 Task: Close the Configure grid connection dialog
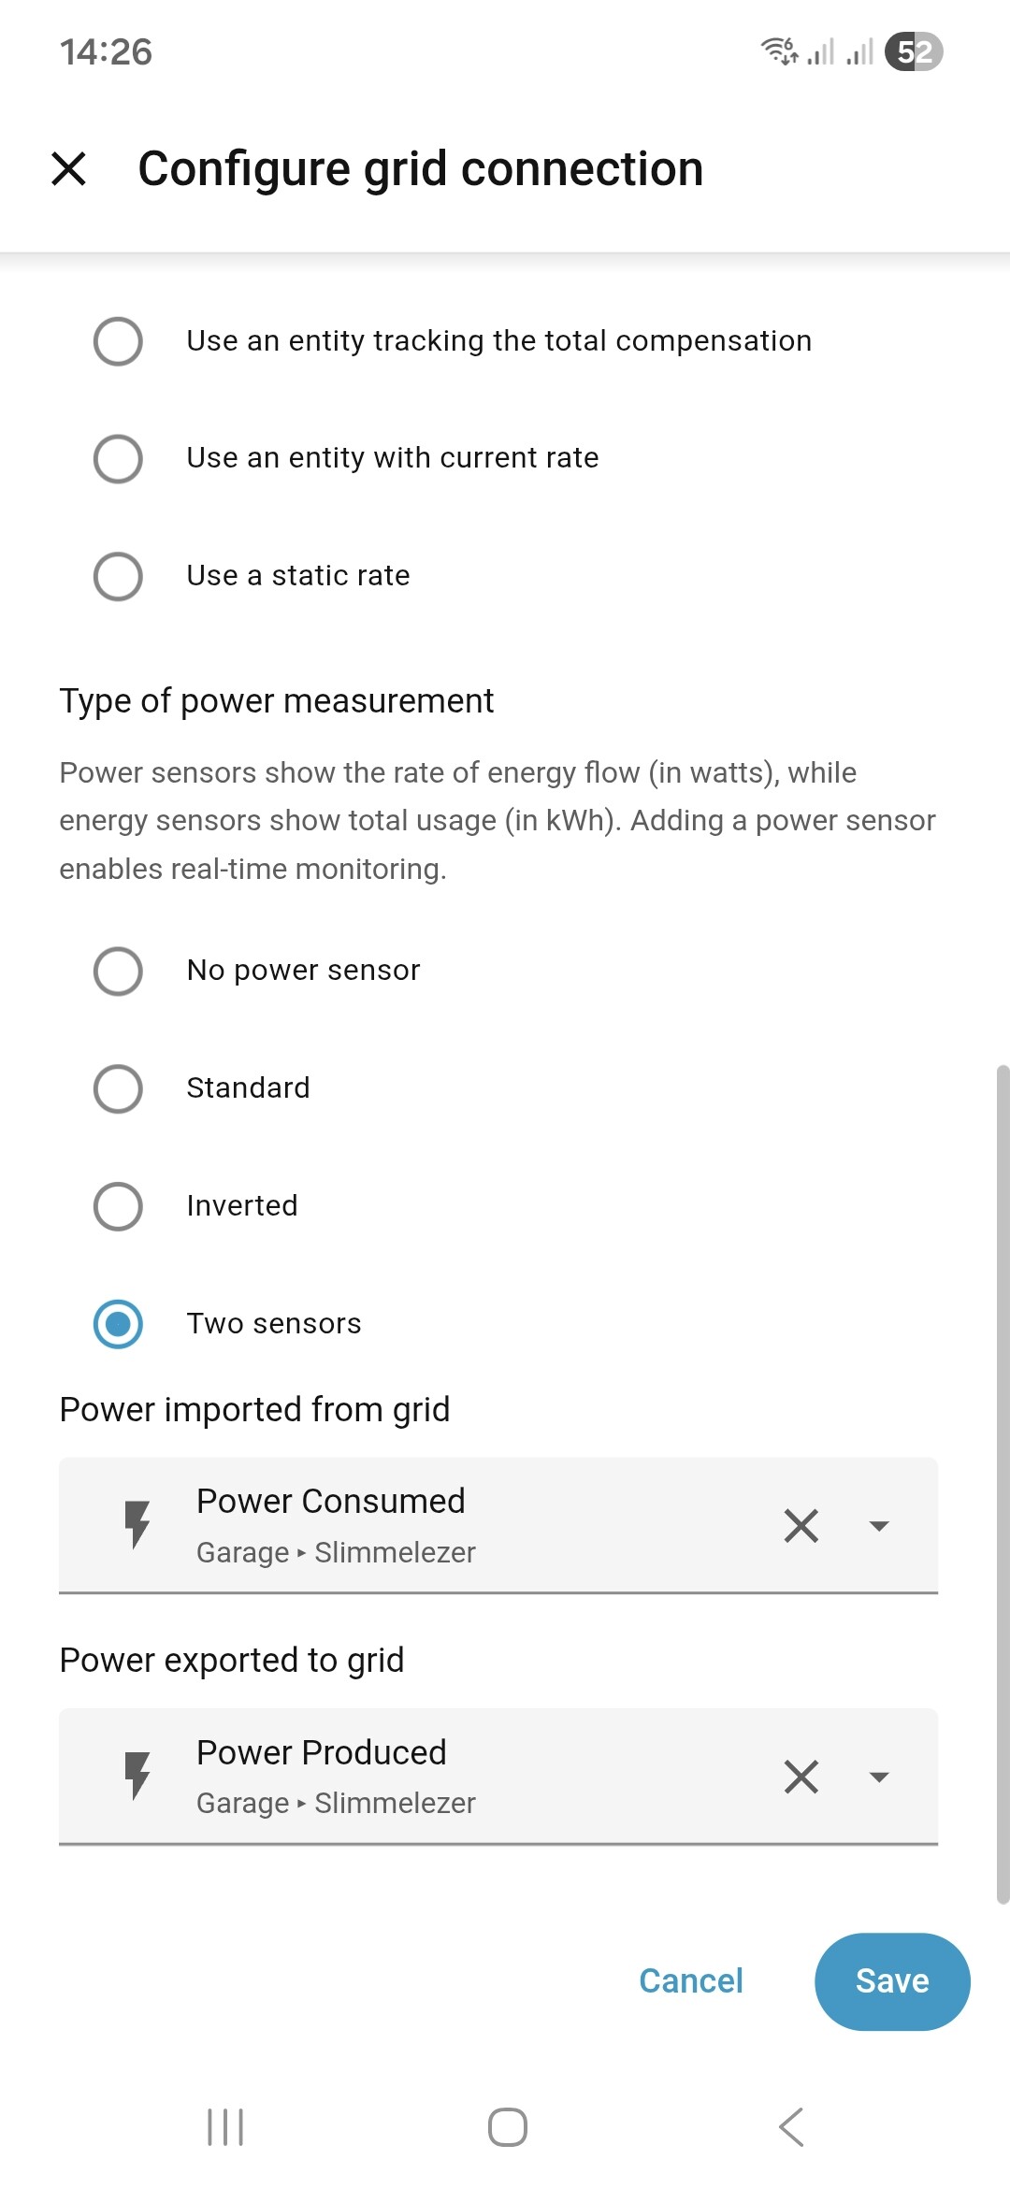point(68,169)
